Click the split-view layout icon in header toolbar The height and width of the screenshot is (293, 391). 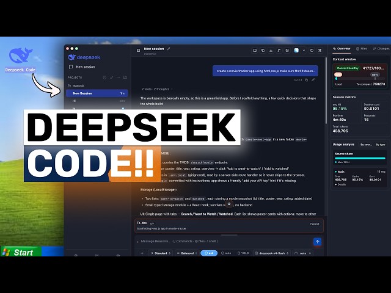pos(255,50)
